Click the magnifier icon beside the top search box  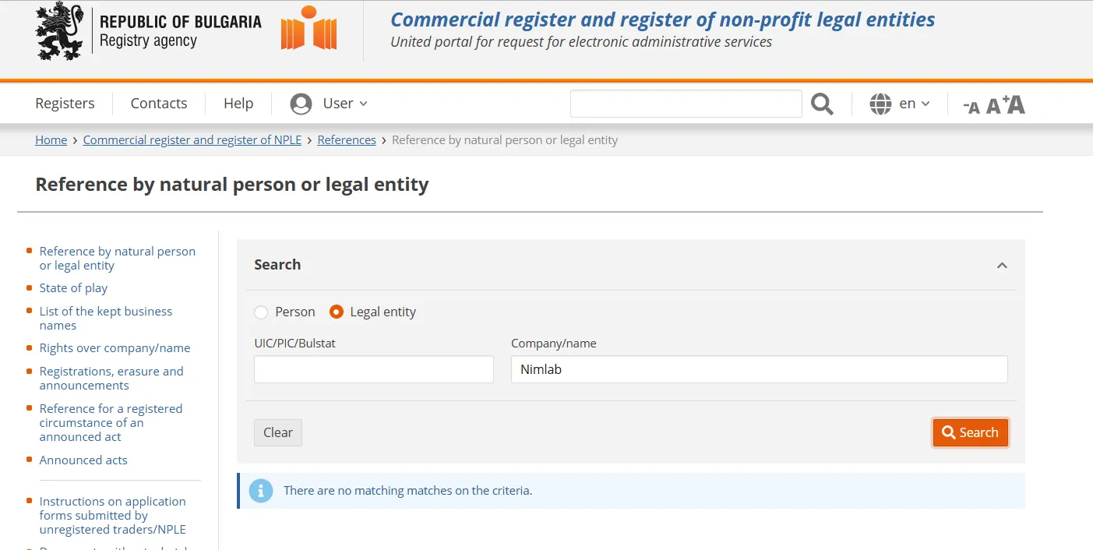click(x=822, y=104)
